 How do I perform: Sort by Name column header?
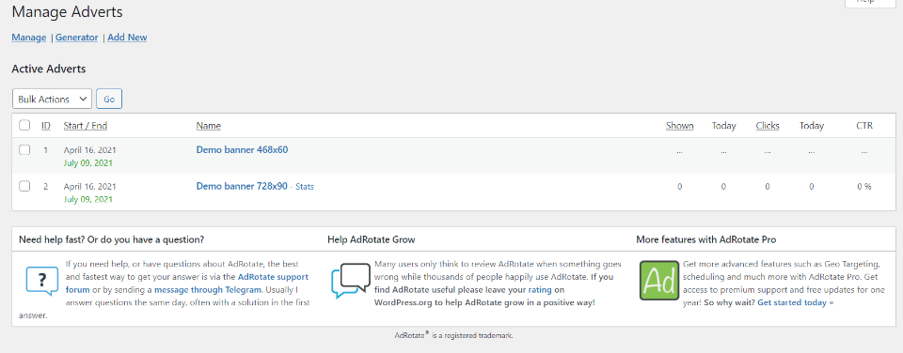point(209,125)
